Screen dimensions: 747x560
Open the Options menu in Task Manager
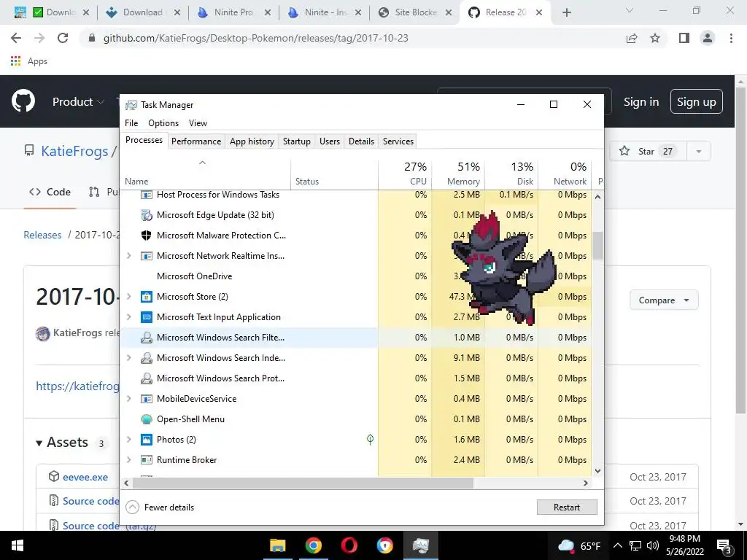pos(163,122)
